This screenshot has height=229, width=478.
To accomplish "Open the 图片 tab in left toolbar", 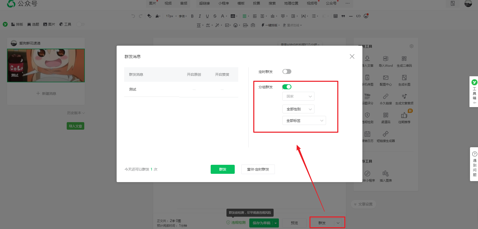I will (x=49, y=24).
